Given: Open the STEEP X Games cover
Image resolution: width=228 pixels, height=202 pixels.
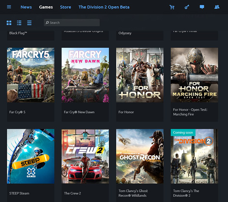Looking at the screenshot, I should [x=31, y=156].
